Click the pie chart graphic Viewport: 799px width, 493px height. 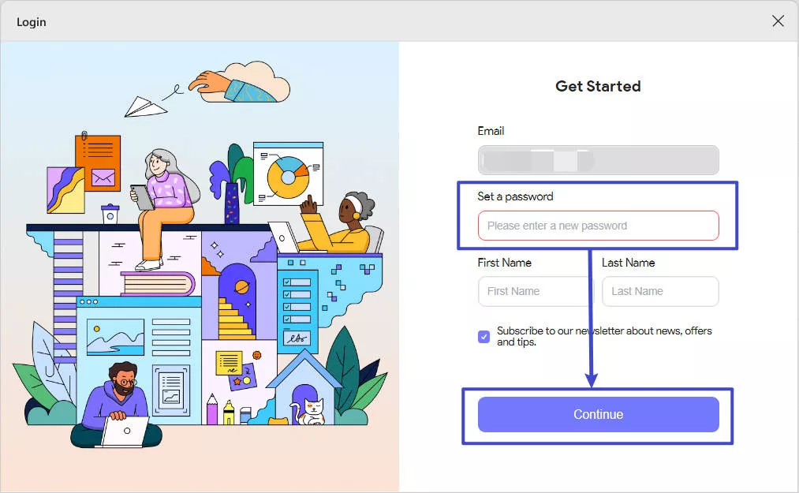point(288,177)
